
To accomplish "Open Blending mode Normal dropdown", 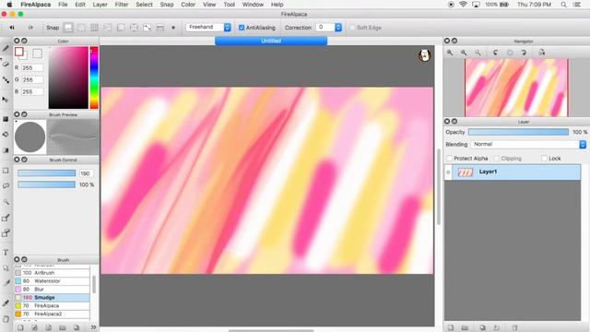I will pos(528,145).
